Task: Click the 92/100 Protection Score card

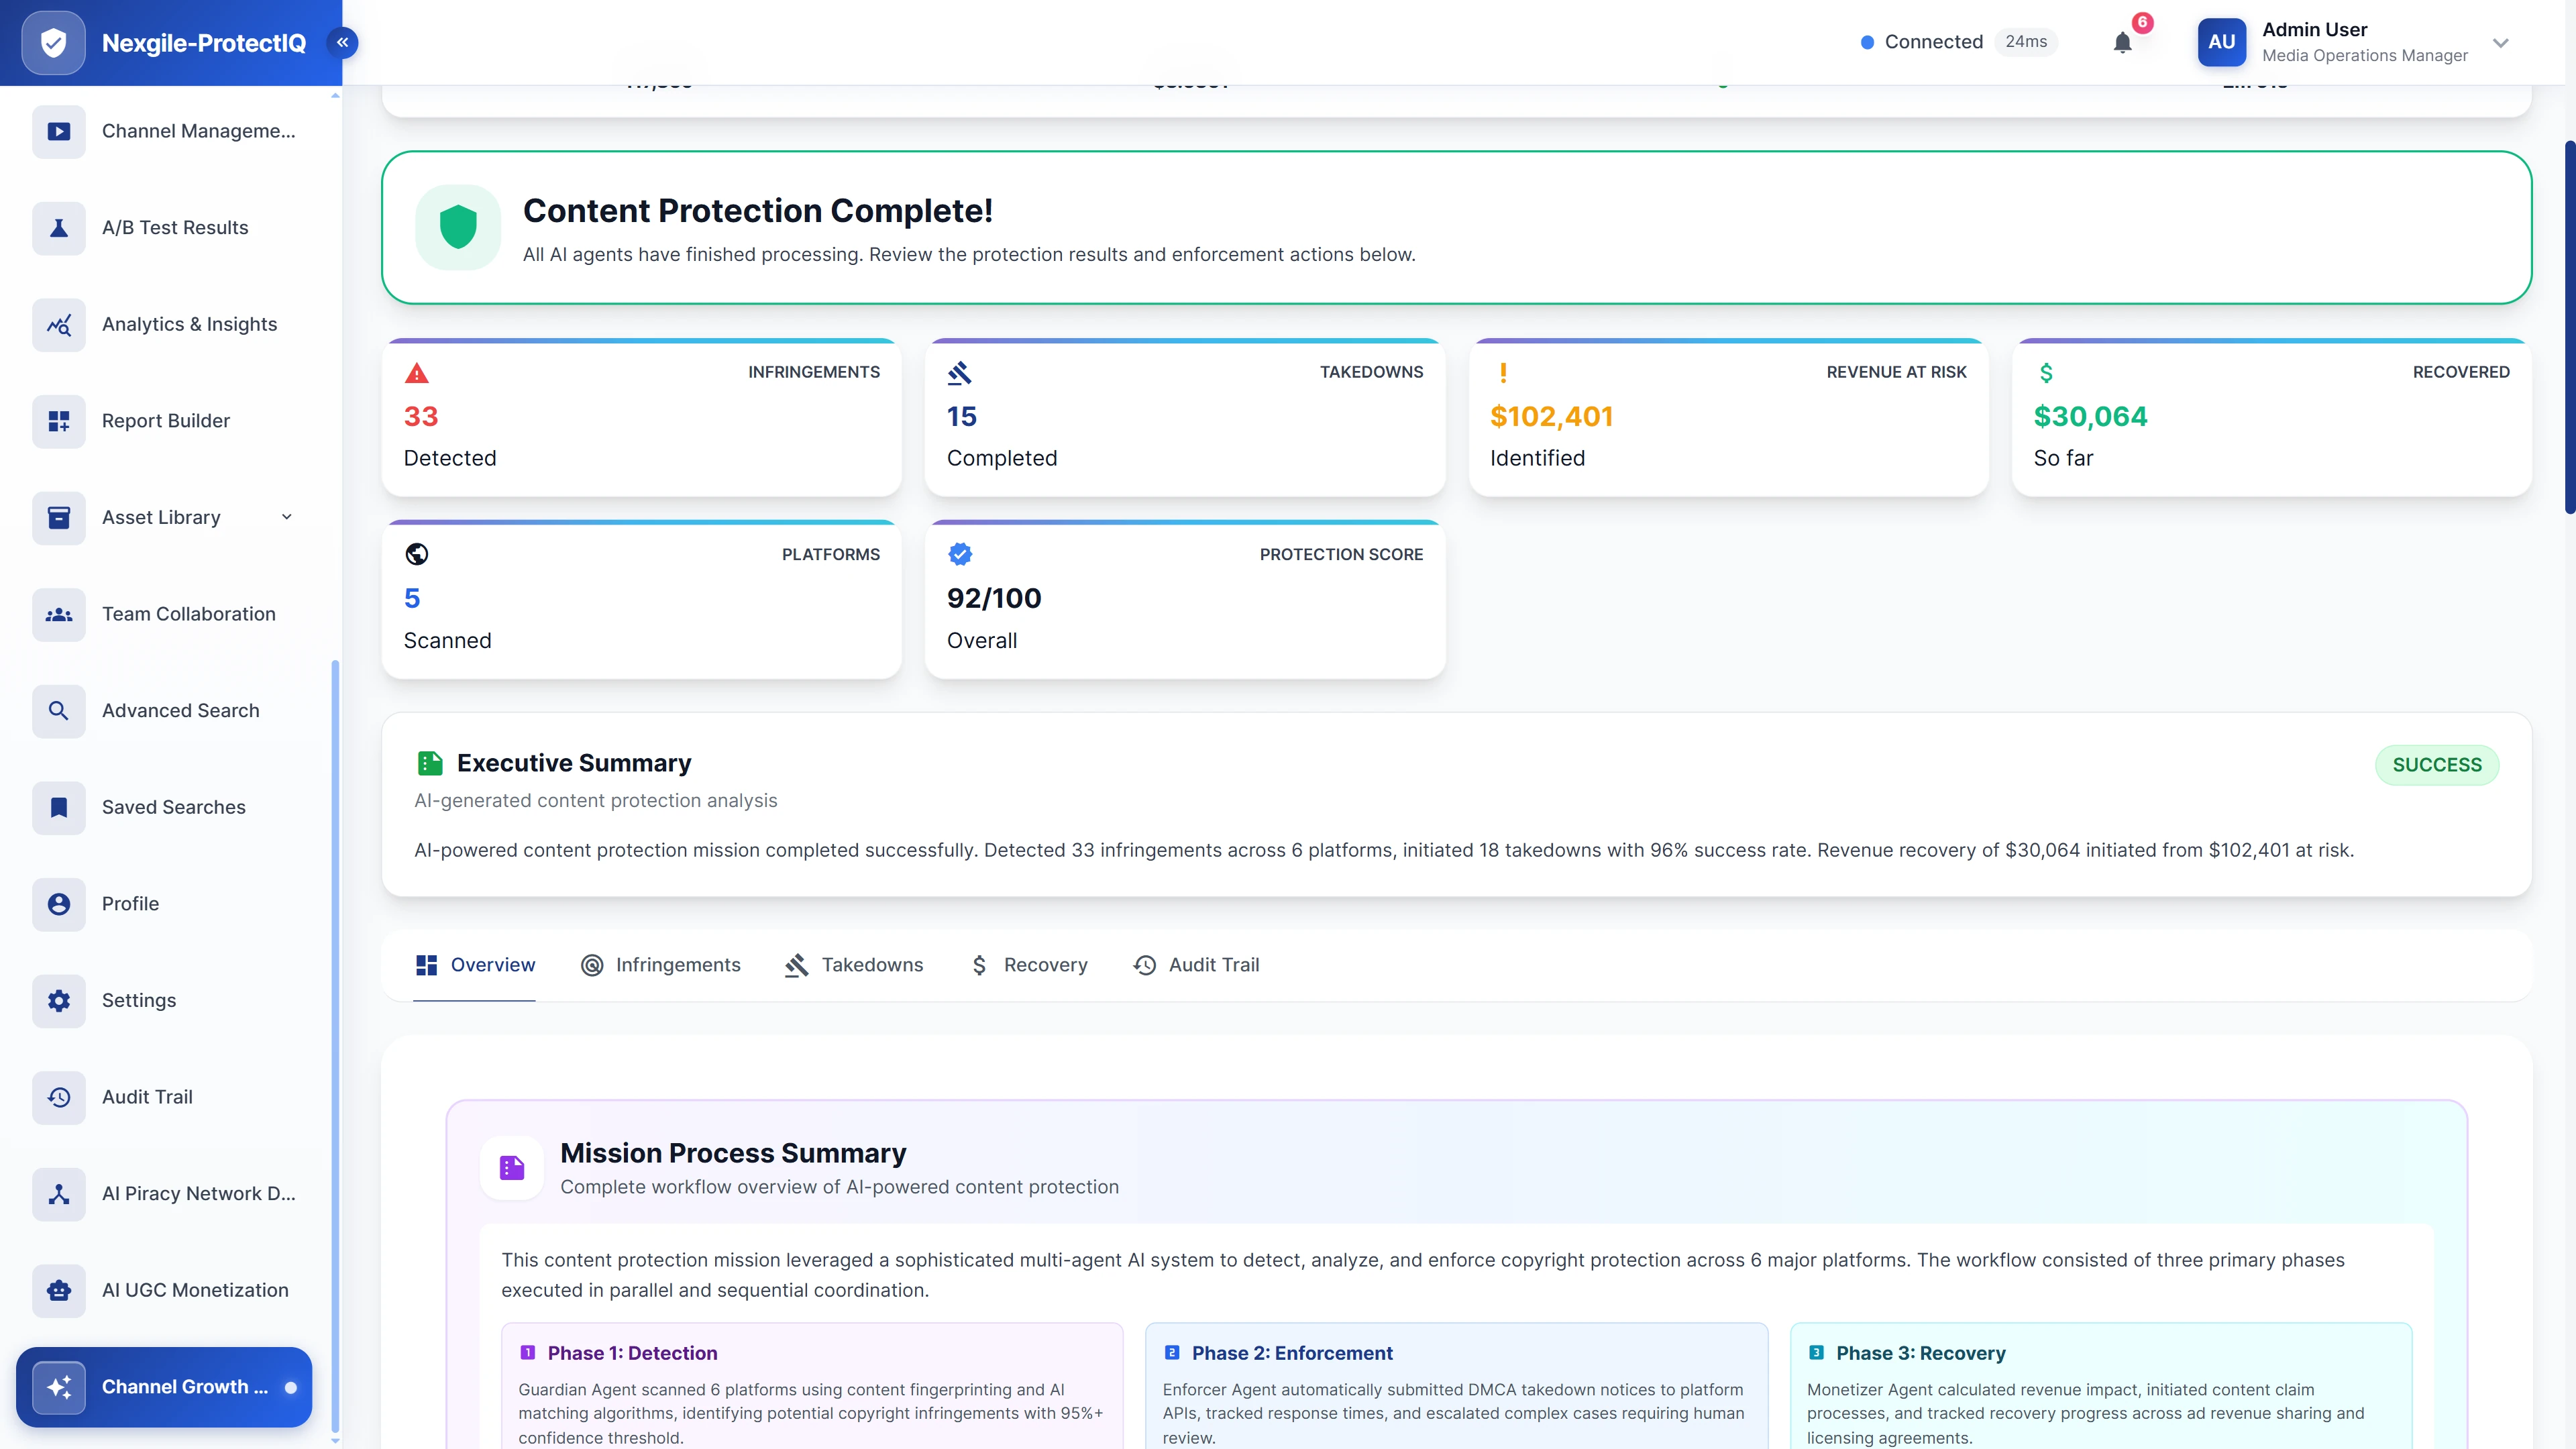Action: [x=1185, y=600]
